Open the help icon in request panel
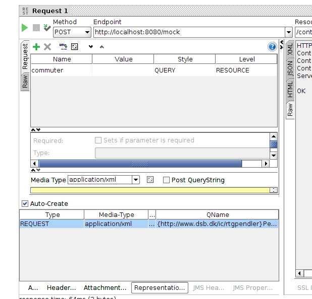Viewport: 312px width, 299px height. click(272, 47)
